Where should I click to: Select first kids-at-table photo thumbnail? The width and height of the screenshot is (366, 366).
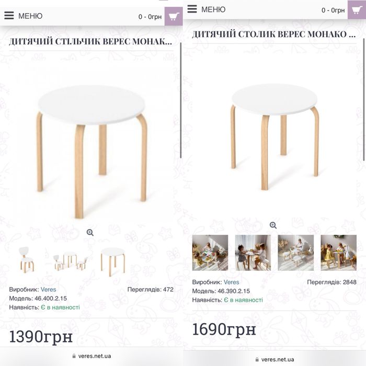click(210, 253)
